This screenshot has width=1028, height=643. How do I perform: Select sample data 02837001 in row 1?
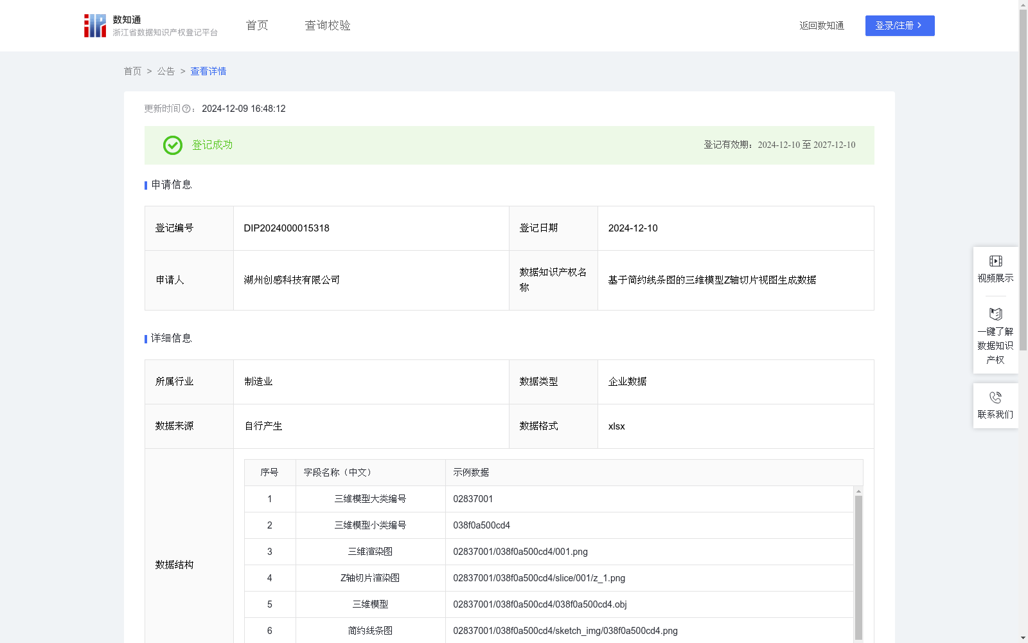(x=473, y=499)
